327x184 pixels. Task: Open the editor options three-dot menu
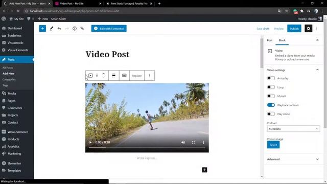(316, 29)
